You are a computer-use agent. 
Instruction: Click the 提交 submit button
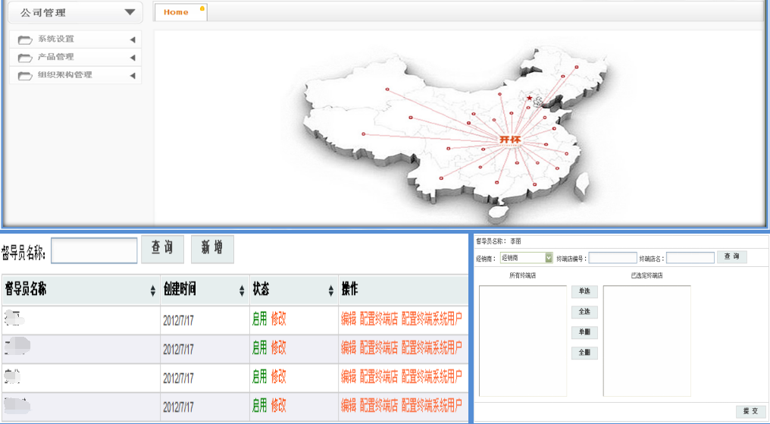point(750,411)
